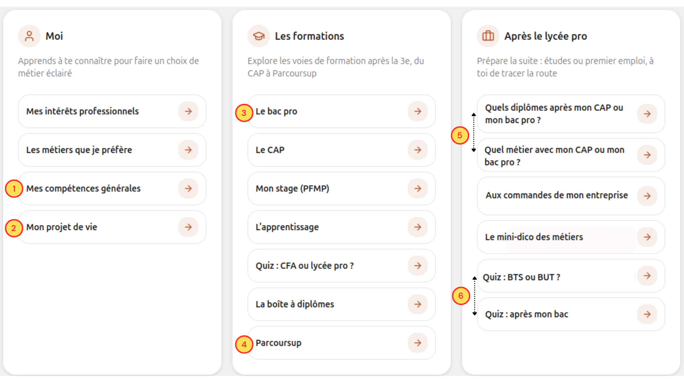Select Mon stage (PFMP)
Image resolution: width=684 pixels, height=384 pixels.
click(x=342, y=188)
